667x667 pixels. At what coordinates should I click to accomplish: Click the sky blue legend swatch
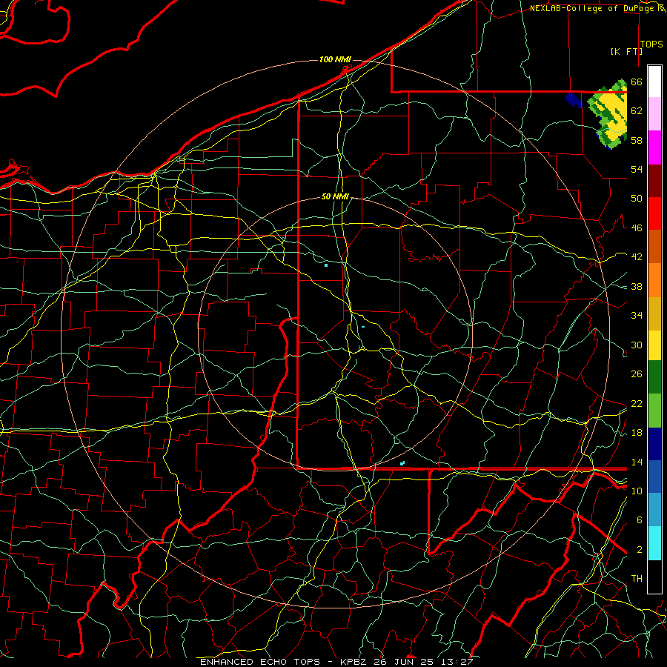pos(654,510)
